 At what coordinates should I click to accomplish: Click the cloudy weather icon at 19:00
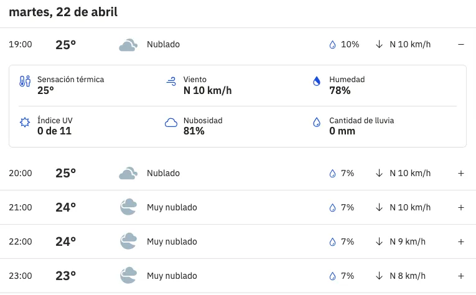[x=128, y=45]
